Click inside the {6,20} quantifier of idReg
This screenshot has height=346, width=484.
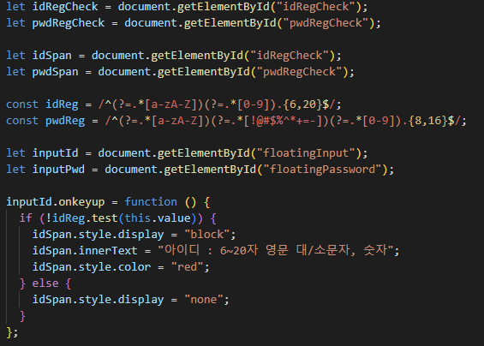coord(302,104)
